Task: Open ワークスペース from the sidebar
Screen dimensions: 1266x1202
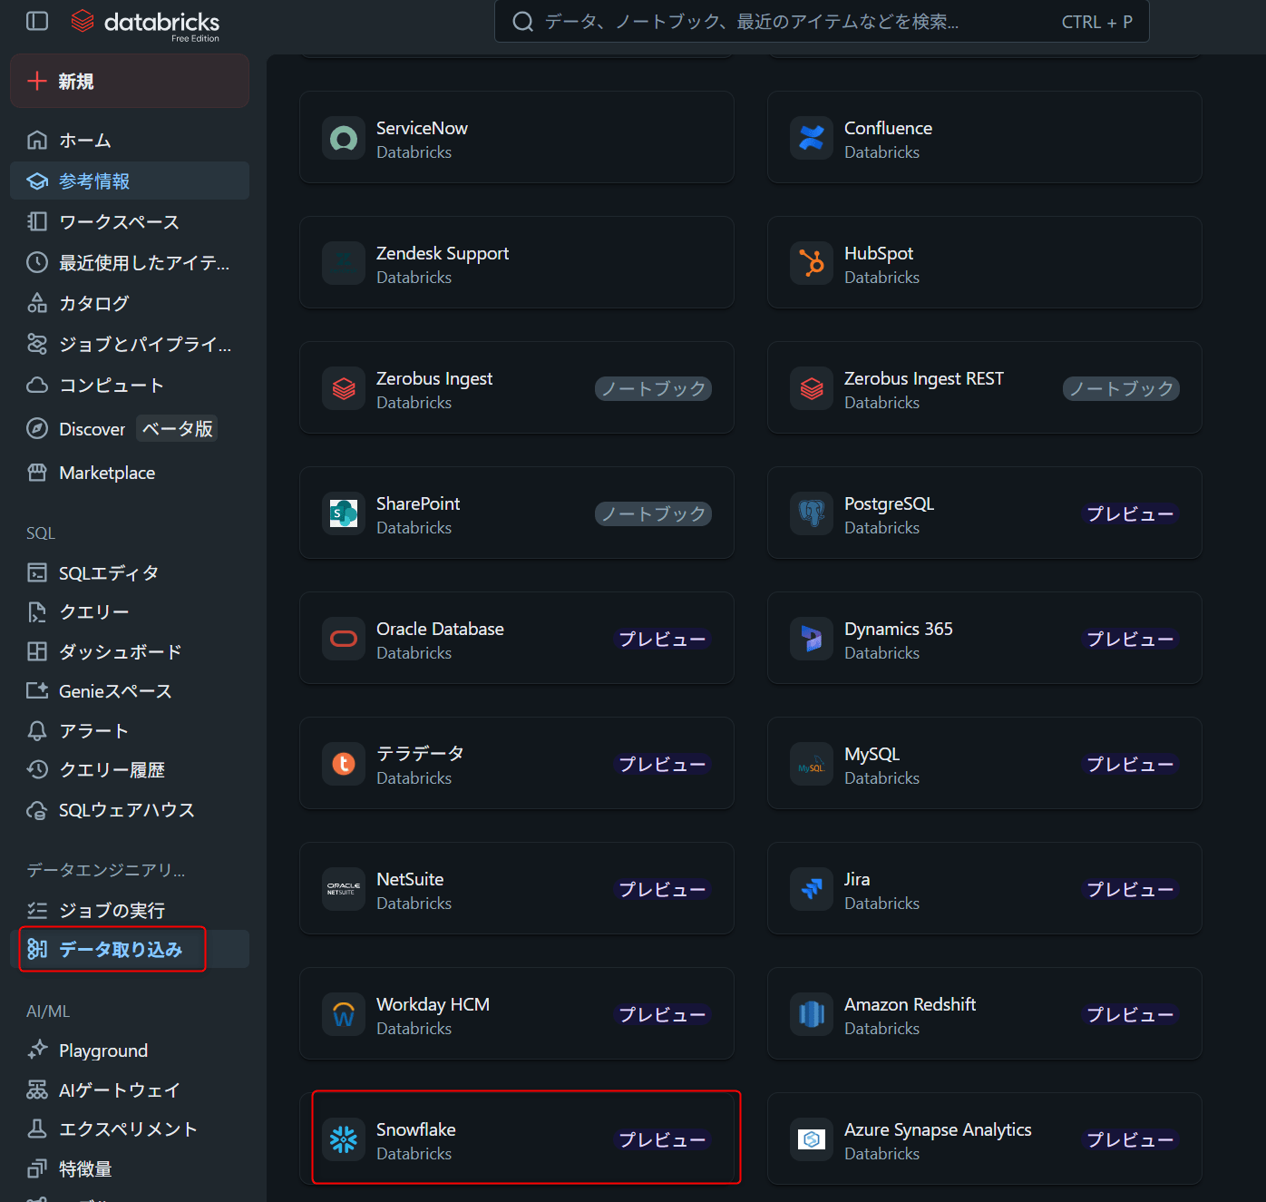Action: 130,221
